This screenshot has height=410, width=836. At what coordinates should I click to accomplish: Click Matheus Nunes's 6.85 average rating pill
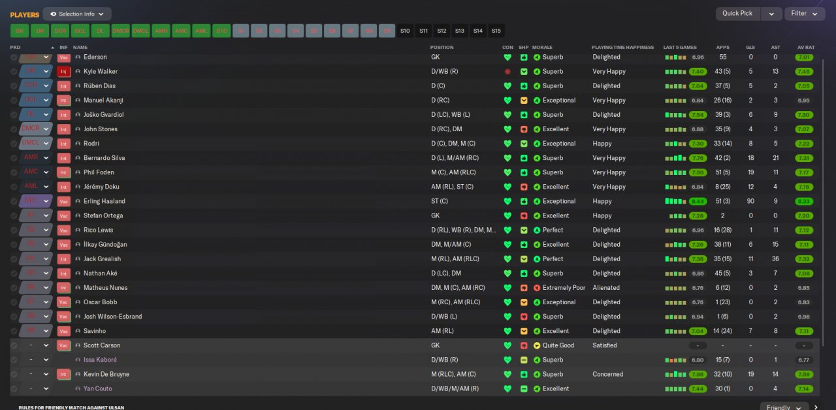coord(804,288)
